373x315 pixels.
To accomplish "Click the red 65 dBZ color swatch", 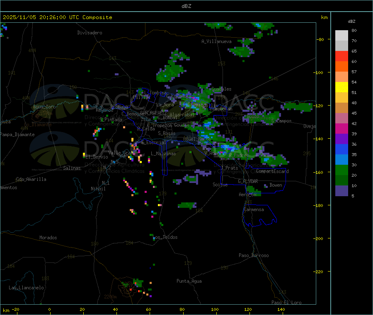I will pyautogui.click(x=342, y=56).
